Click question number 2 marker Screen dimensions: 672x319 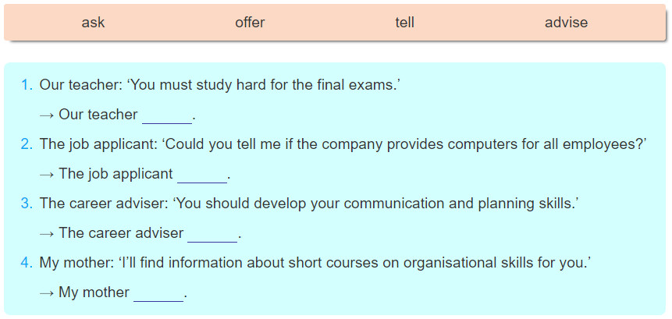(x=27, y=144)
